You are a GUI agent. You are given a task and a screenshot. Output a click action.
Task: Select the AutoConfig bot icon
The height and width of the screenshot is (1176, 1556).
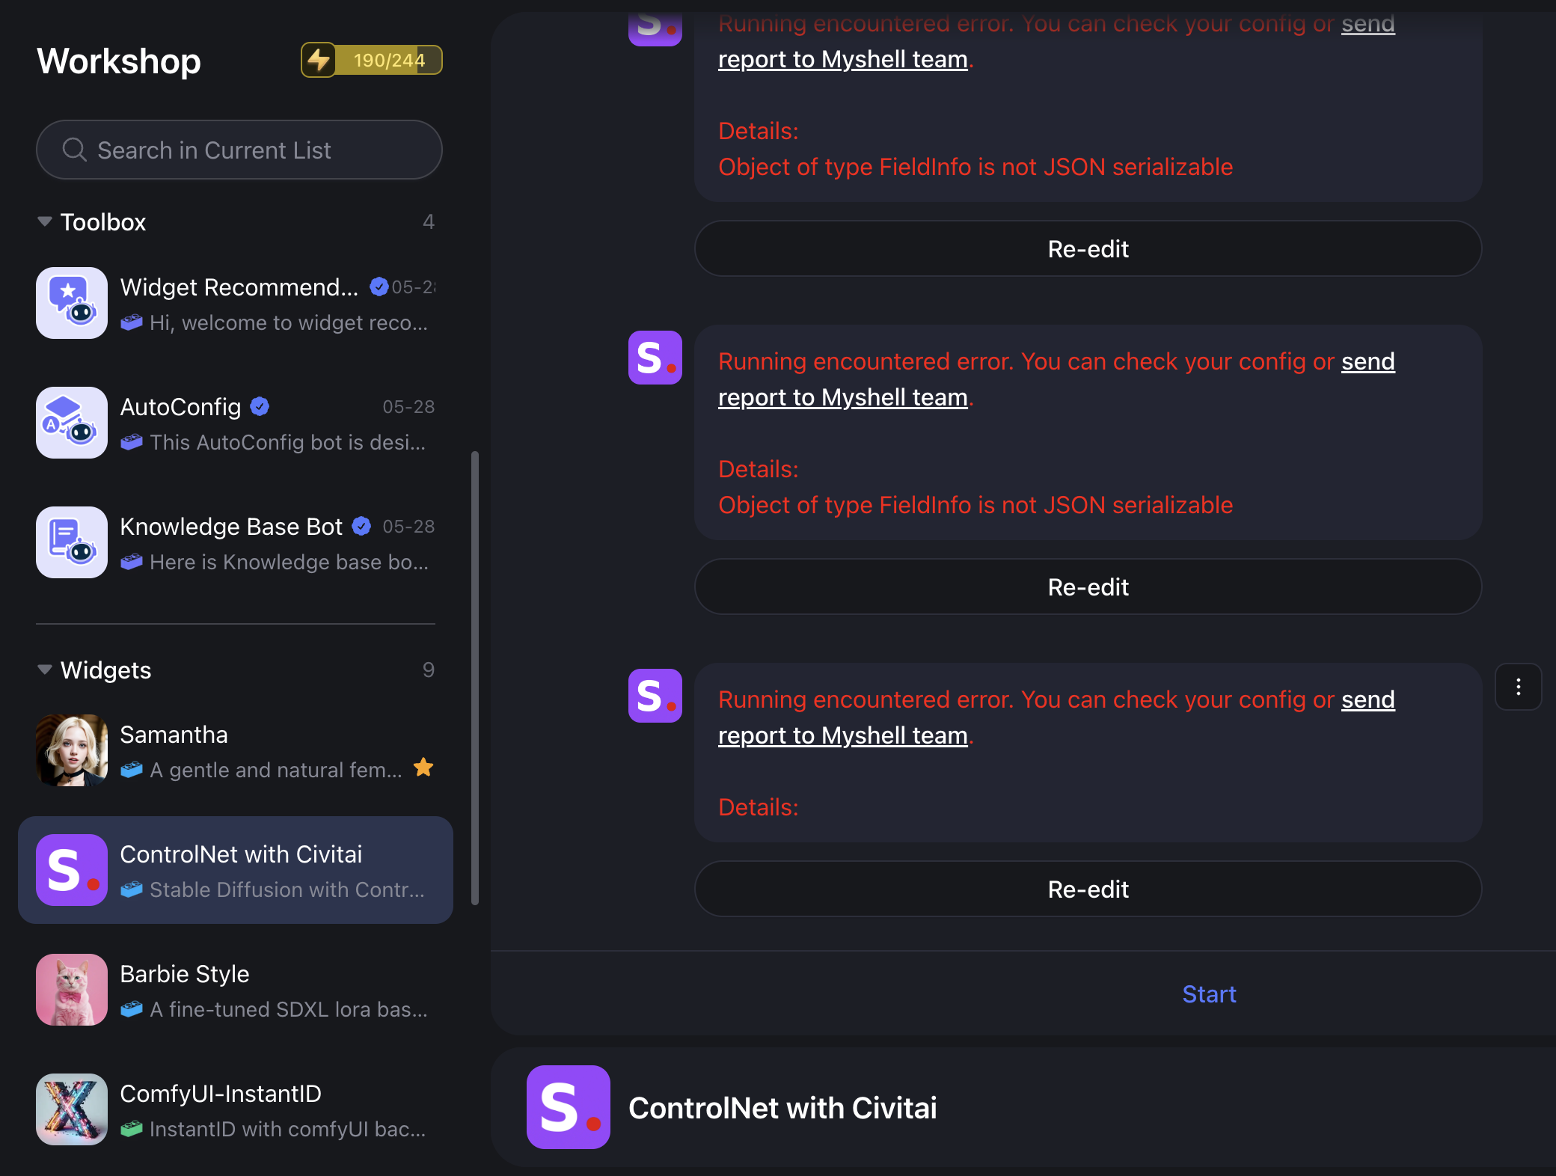[72, 423]
